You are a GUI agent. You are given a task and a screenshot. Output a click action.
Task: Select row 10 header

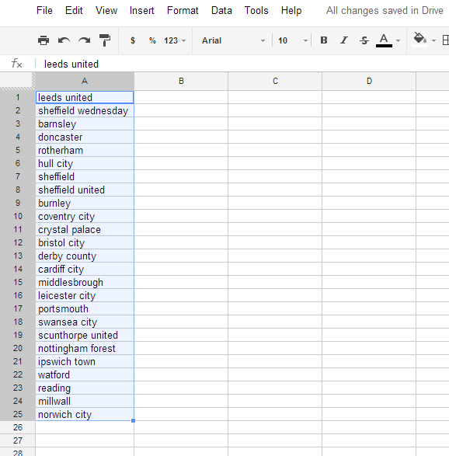(17, 216)
